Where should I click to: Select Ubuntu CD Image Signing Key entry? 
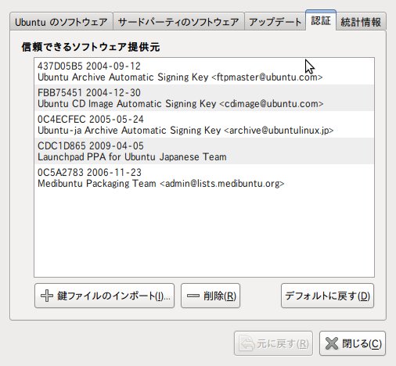point(204,98)
